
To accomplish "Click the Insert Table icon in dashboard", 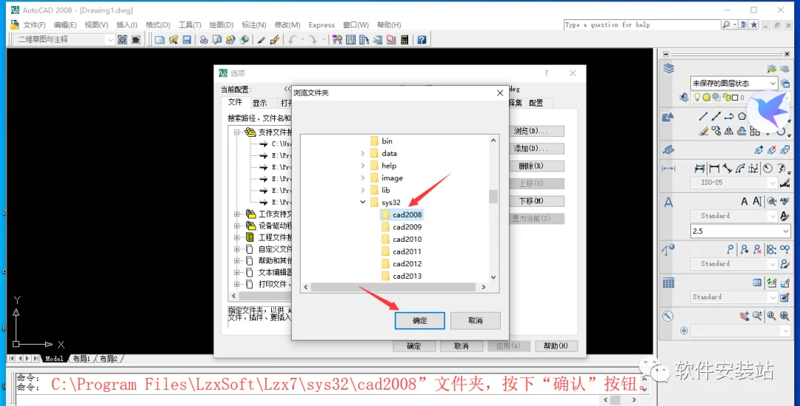I will tap(757, 282).
